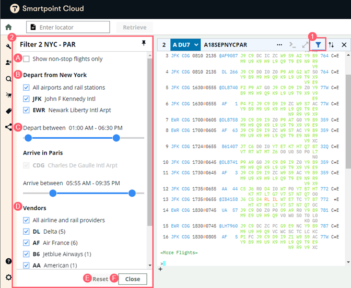Screen dimensions: 351x288
Task: Uncheck All airline and rail providers
Action: [x=26, y=220]
